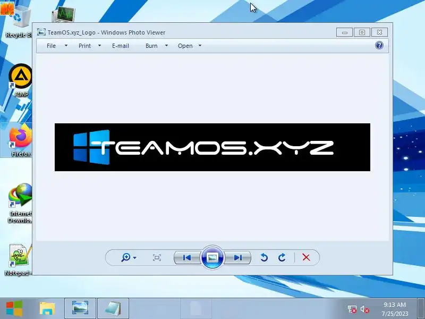Click the E-mail command
This screenshot has height=319, width=425.
point(121,46)
